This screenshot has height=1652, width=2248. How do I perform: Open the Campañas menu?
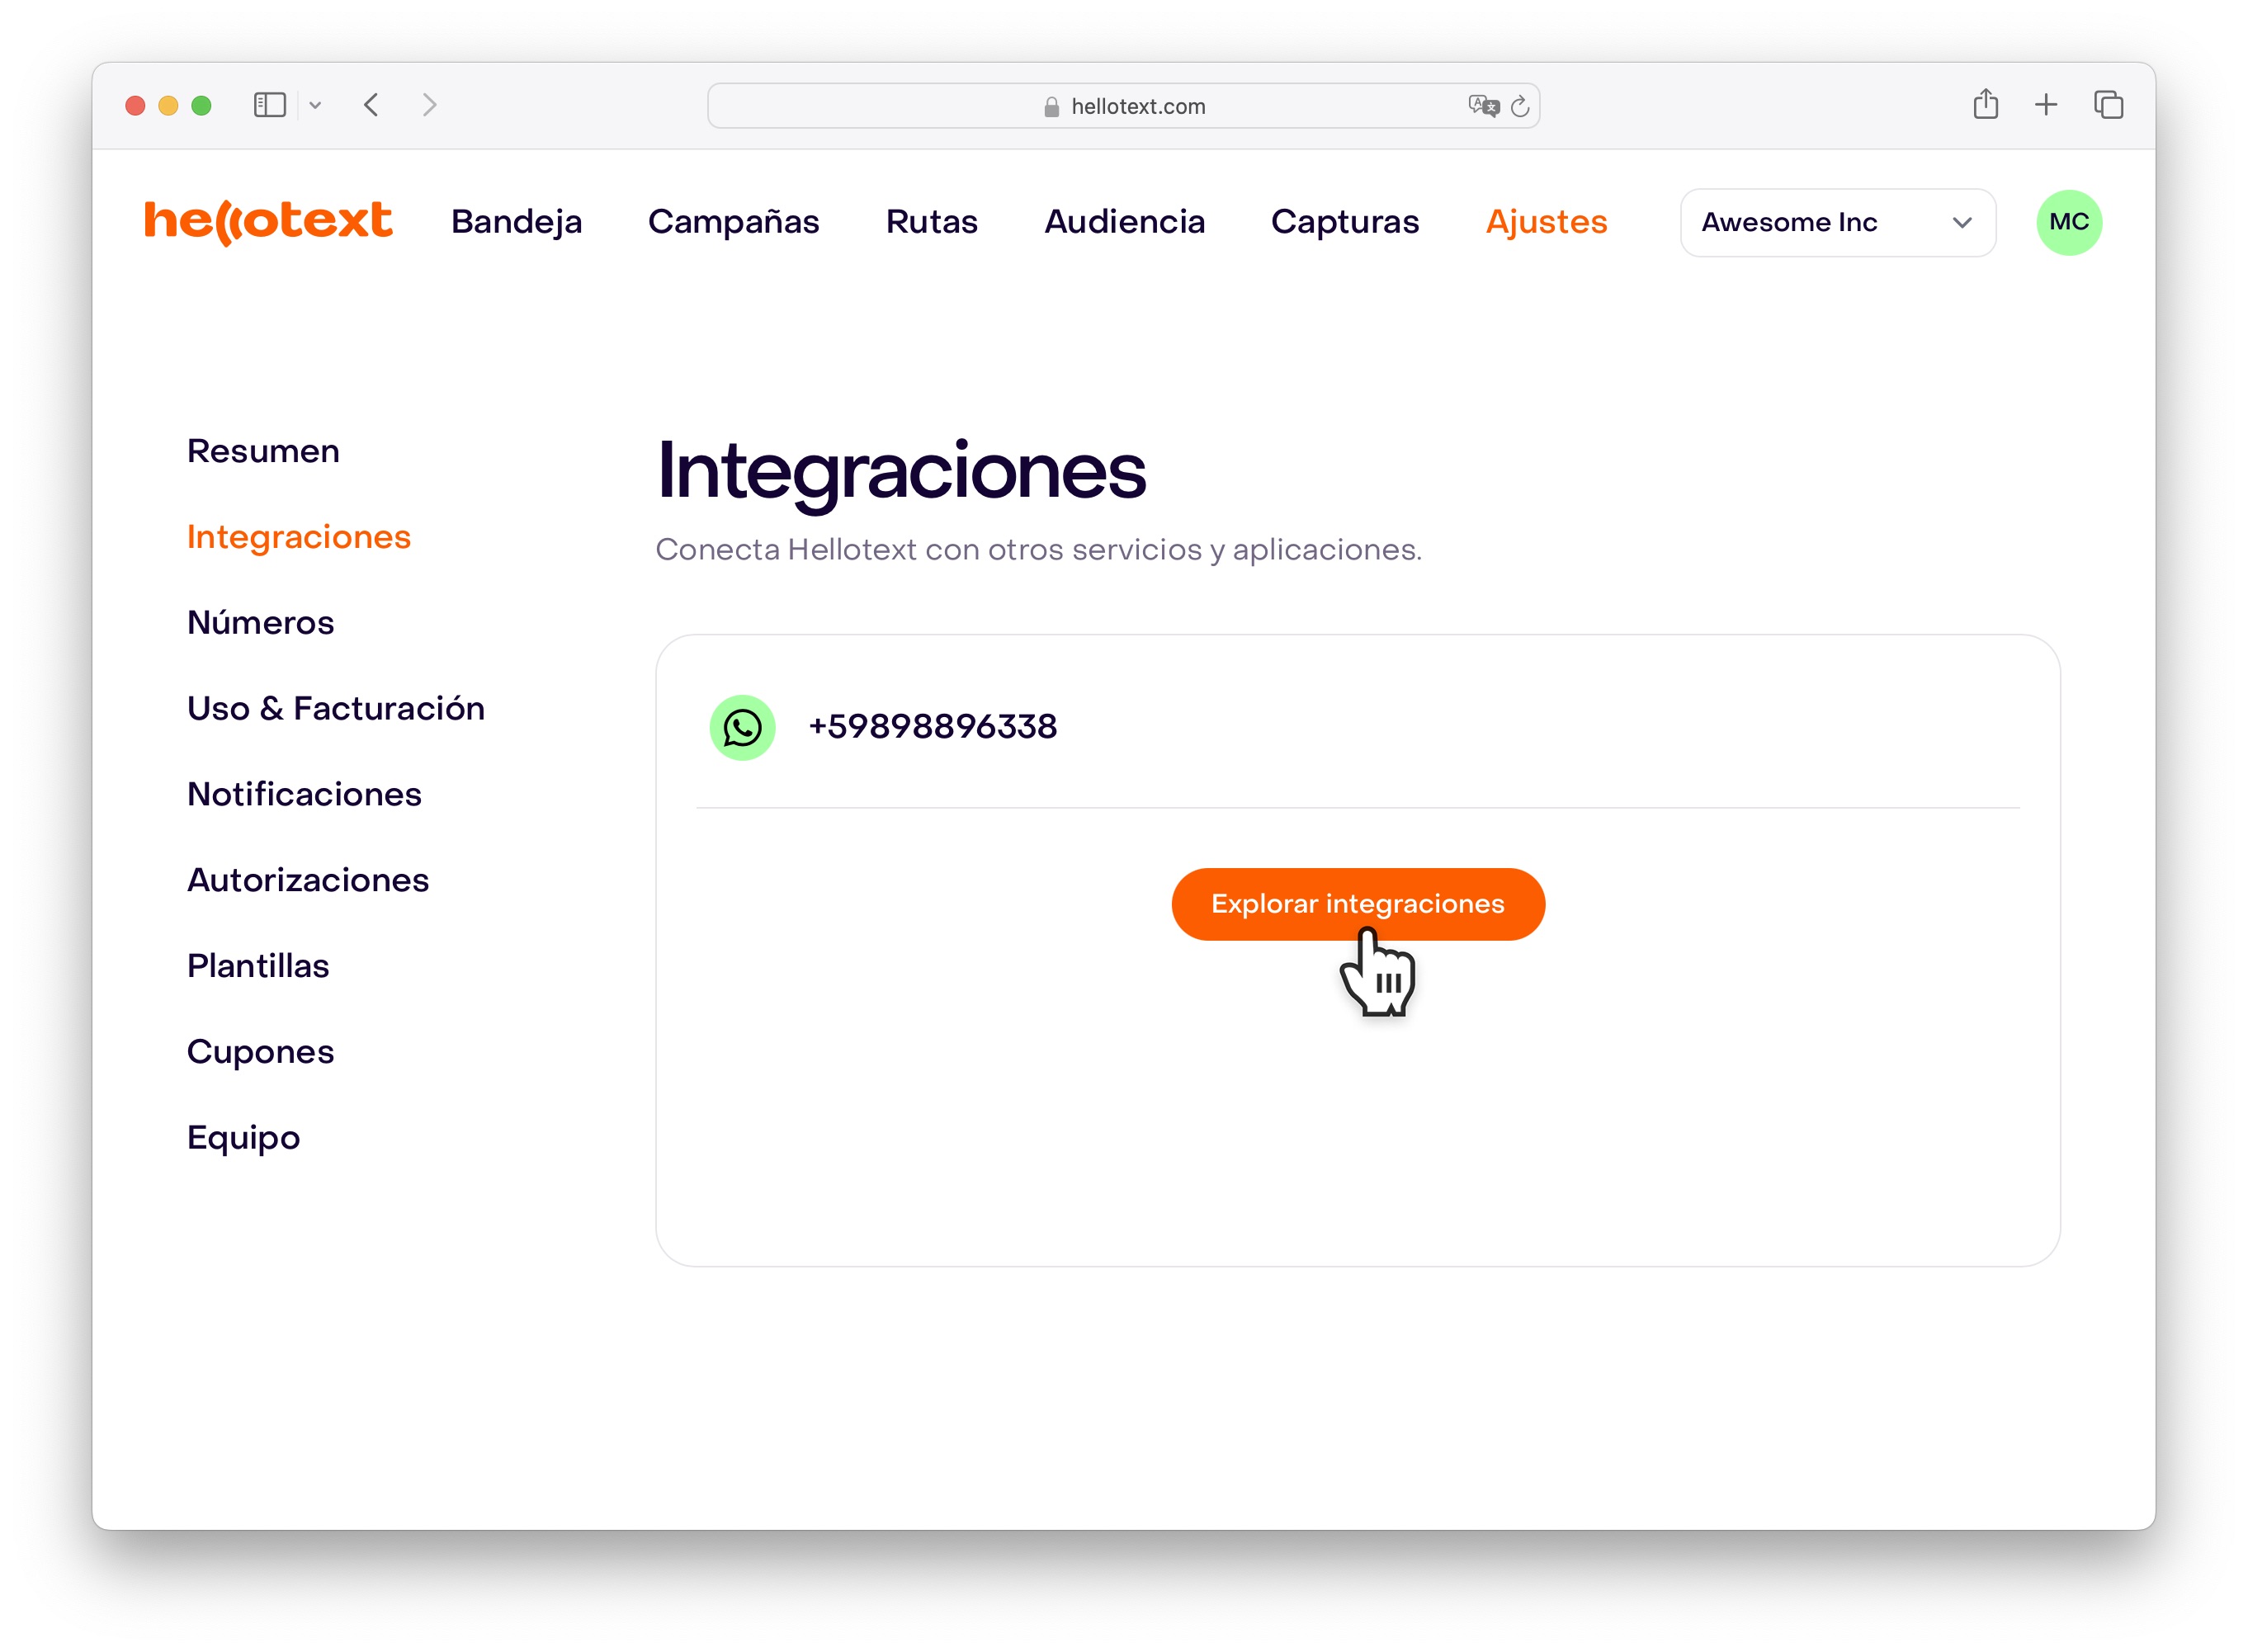[x=733, y=222]
